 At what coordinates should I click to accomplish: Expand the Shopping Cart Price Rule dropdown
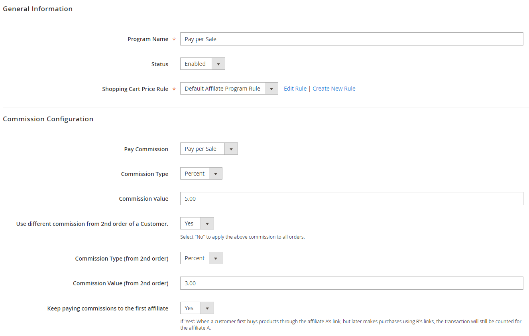(229, 89)
